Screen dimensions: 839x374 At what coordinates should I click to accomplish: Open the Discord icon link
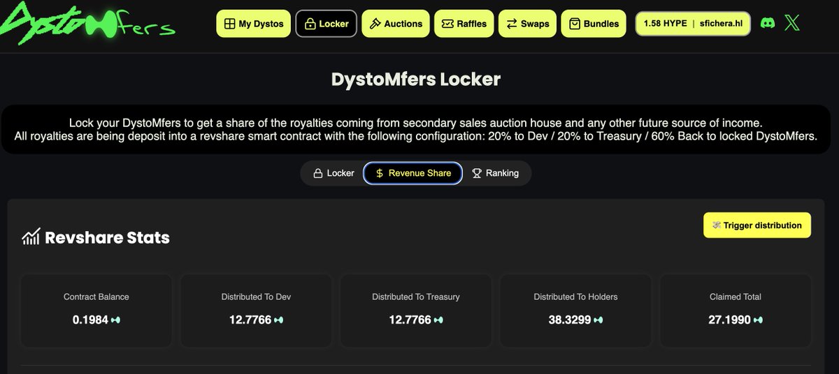[768, 23]
